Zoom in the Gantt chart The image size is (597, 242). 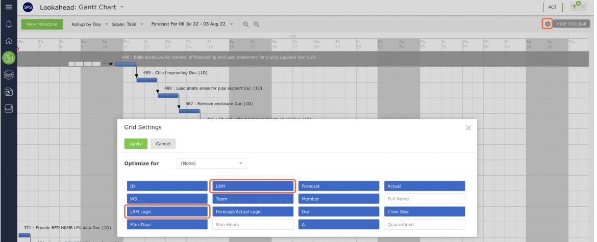(x=246, y=24)
